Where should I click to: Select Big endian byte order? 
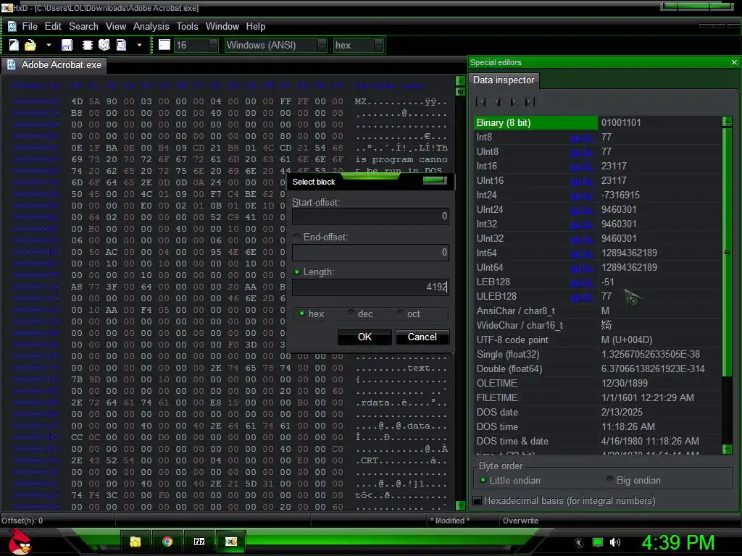(609, 481)
